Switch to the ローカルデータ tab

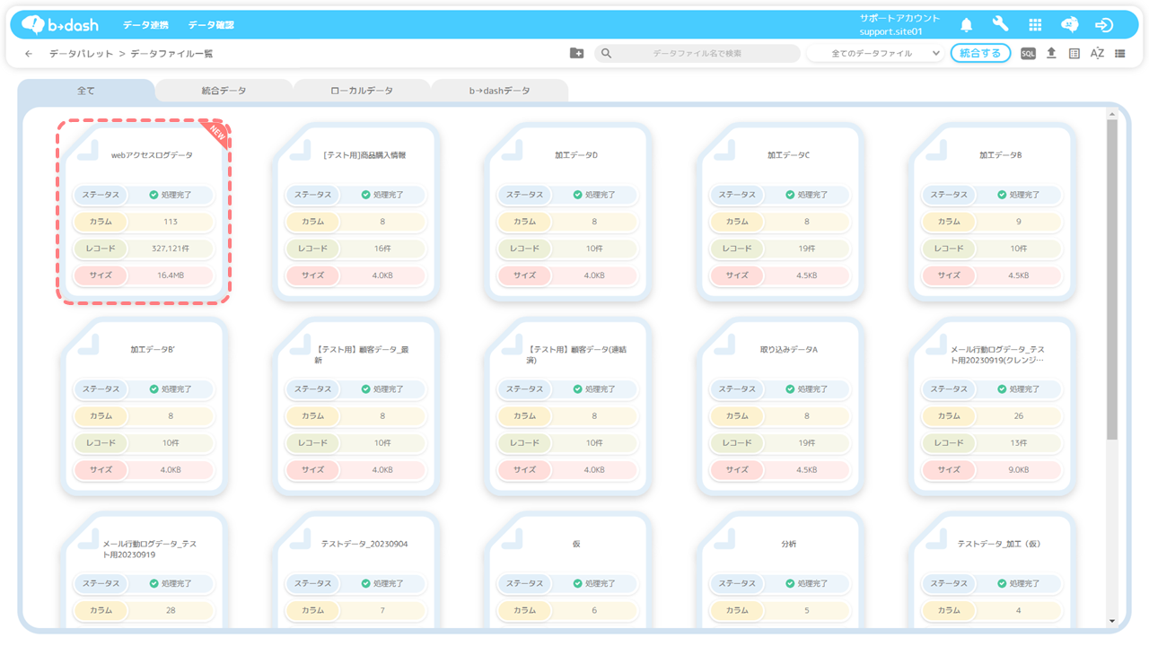(362, 91)
